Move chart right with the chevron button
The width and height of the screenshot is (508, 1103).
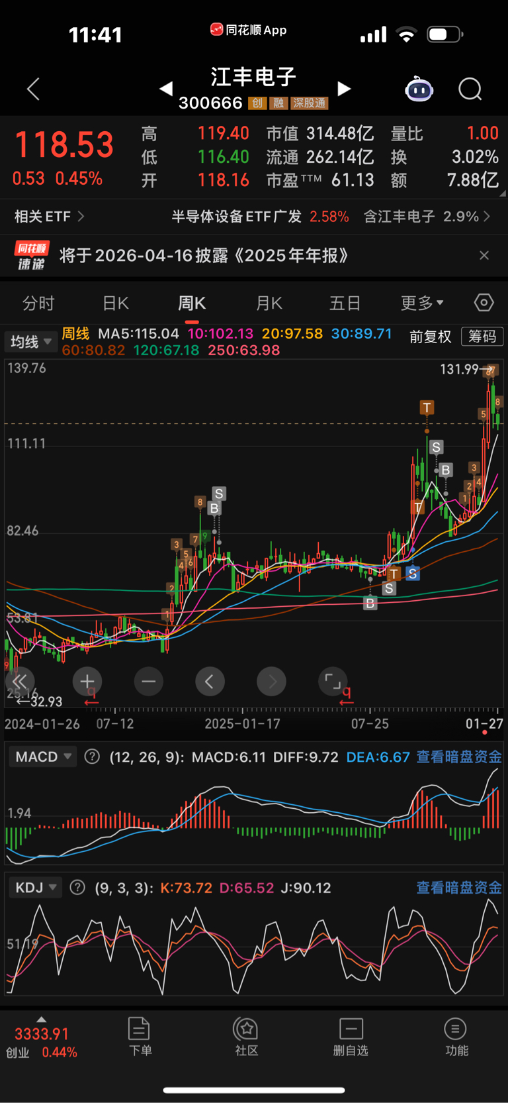click(x=271, y=681)
